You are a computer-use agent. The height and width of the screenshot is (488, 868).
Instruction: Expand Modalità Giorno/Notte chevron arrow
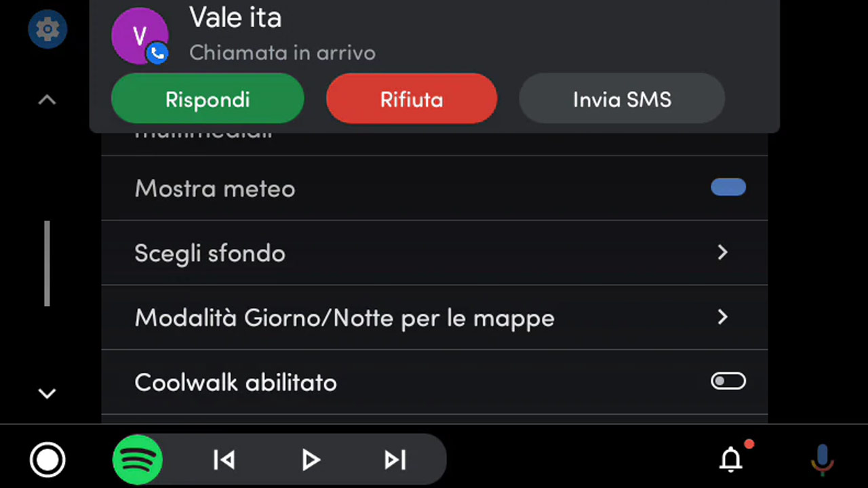[723, 317]
